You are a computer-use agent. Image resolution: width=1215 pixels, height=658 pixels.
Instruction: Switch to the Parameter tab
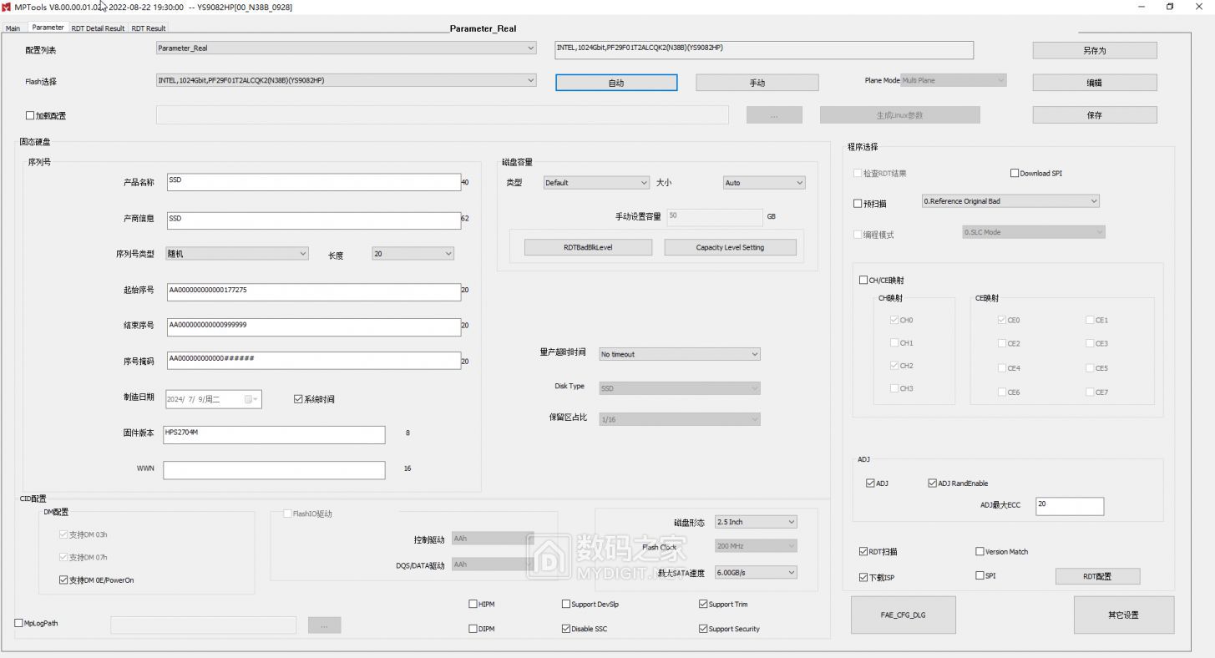click(x=48, y=28)
